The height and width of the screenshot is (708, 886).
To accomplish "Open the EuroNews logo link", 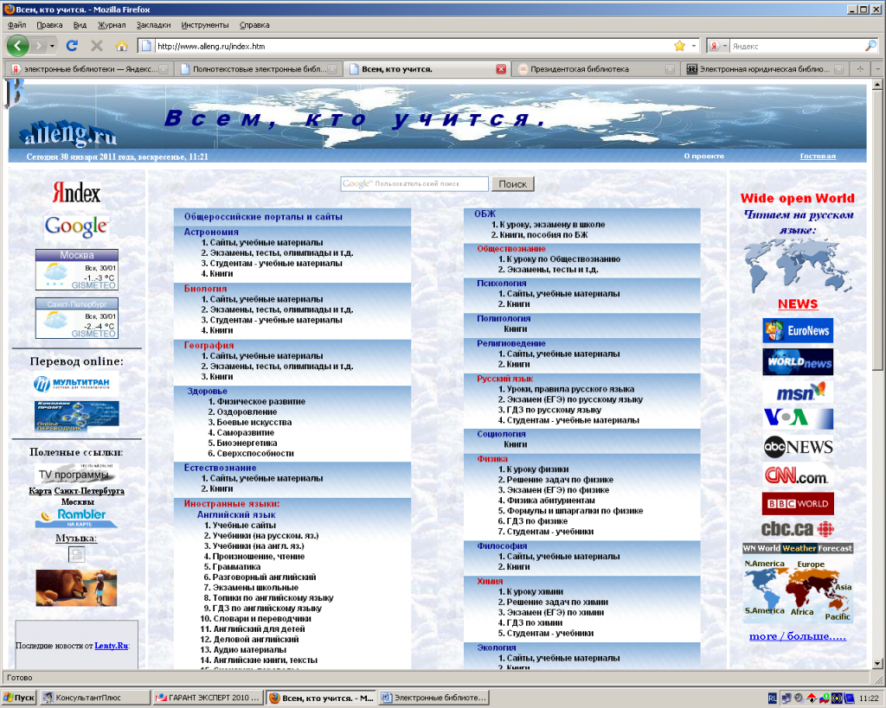I will point(798,330).
